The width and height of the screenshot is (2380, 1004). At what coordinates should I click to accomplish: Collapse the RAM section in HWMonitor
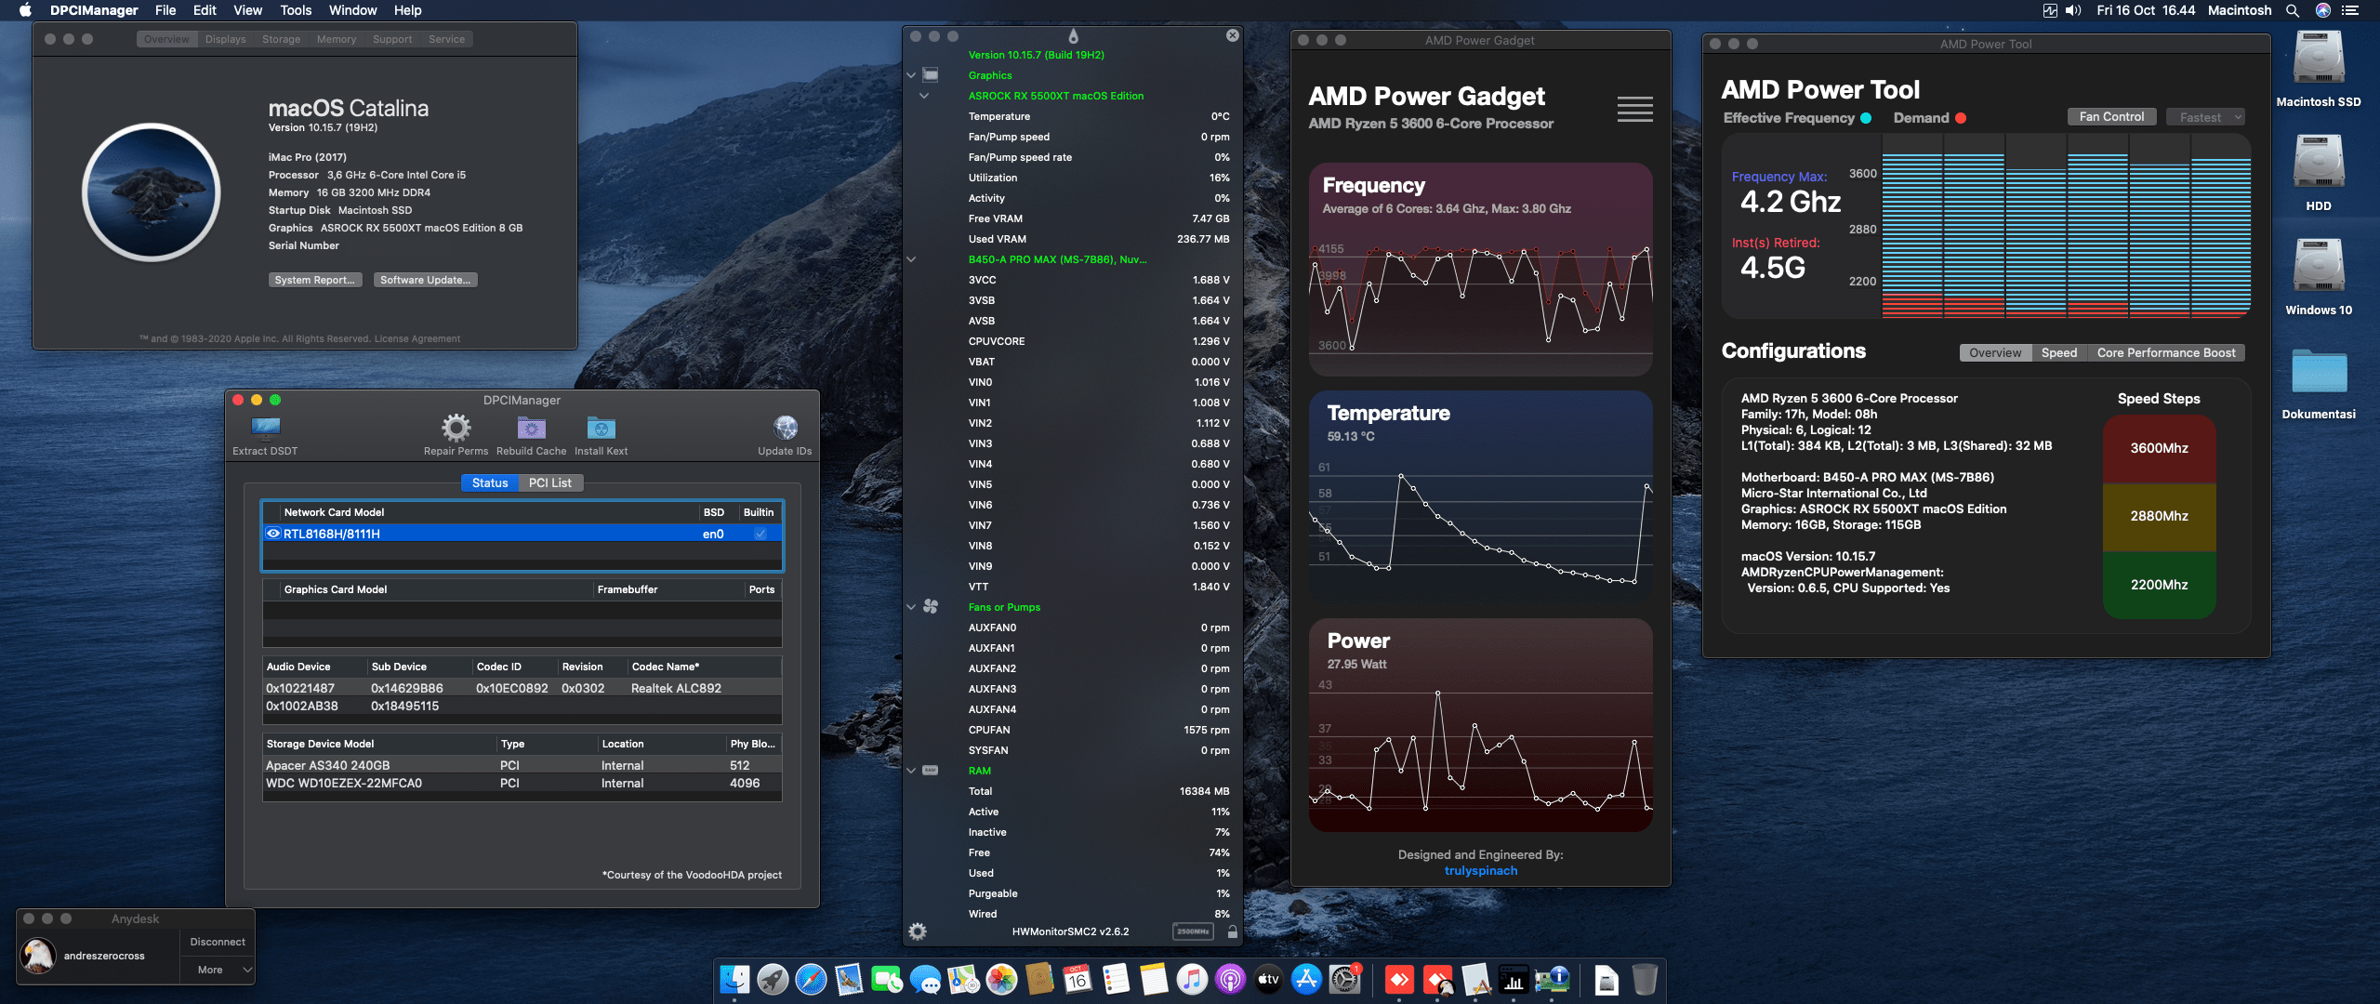tap(911, 771)
